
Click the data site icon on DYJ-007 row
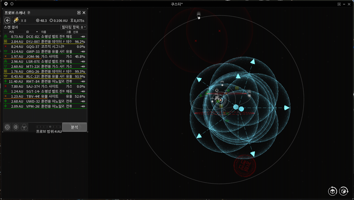(6, 41)
